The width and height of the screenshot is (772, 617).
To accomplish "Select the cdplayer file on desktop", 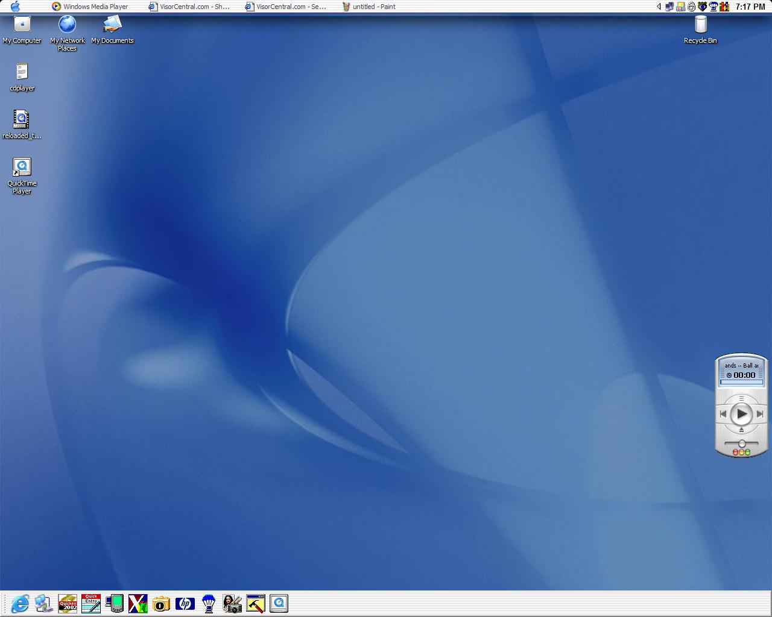I will point(22,73).
